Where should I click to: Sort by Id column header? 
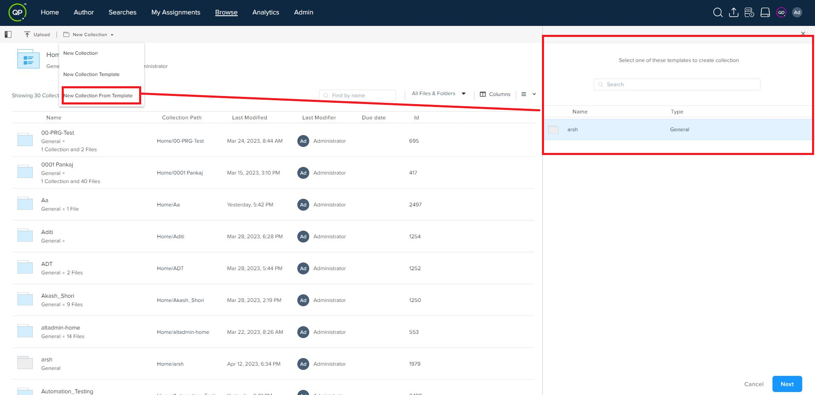coord(416,118)
